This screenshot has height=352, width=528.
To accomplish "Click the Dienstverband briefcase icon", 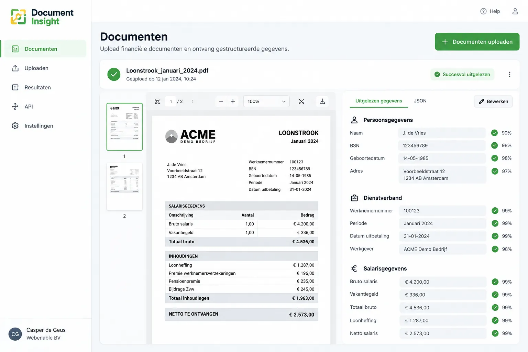I will pos(354,198).
